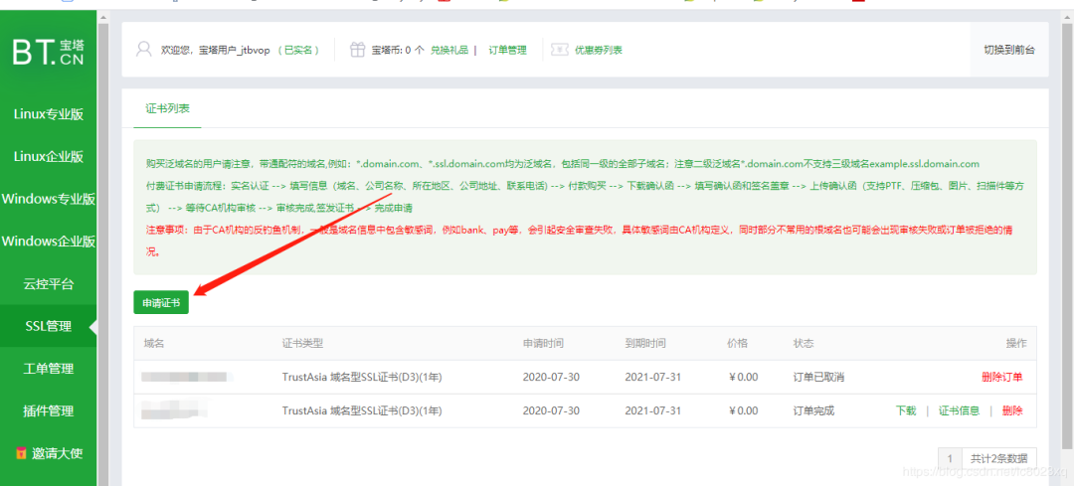Click the 已实名 verification label
The width and height of the screenshot is (1074, 486).
pos(299,50)
